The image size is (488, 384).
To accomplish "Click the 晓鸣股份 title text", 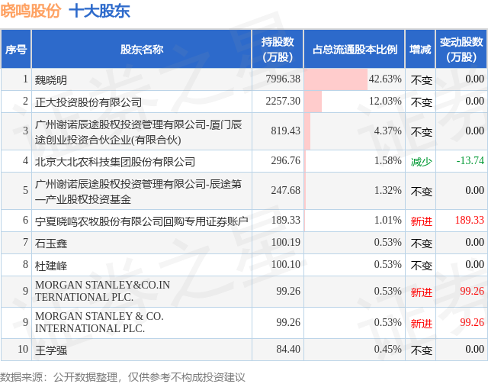I will (x=30, y=11).
